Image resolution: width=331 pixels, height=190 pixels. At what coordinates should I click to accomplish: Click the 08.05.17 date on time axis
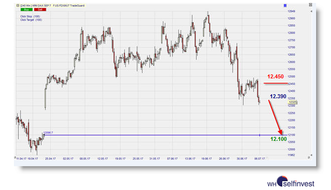click(x=85, y=159)
